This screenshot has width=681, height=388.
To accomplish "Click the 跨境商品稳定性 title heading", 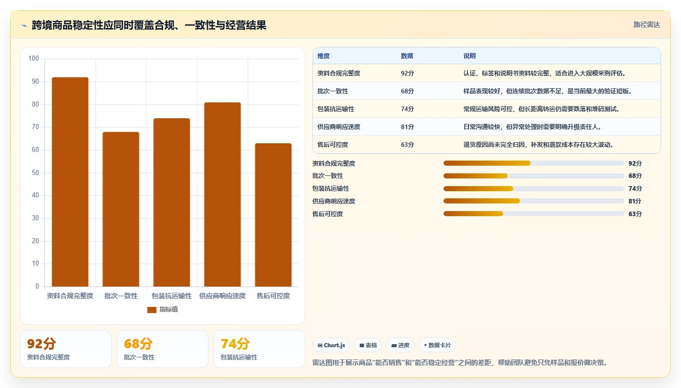I will (x=149, y=25).
